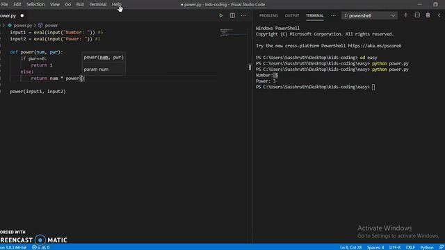Click the 'input2 = eval(input' line
445x250 pixels.
pyautogui.click(x=55, y=39)
